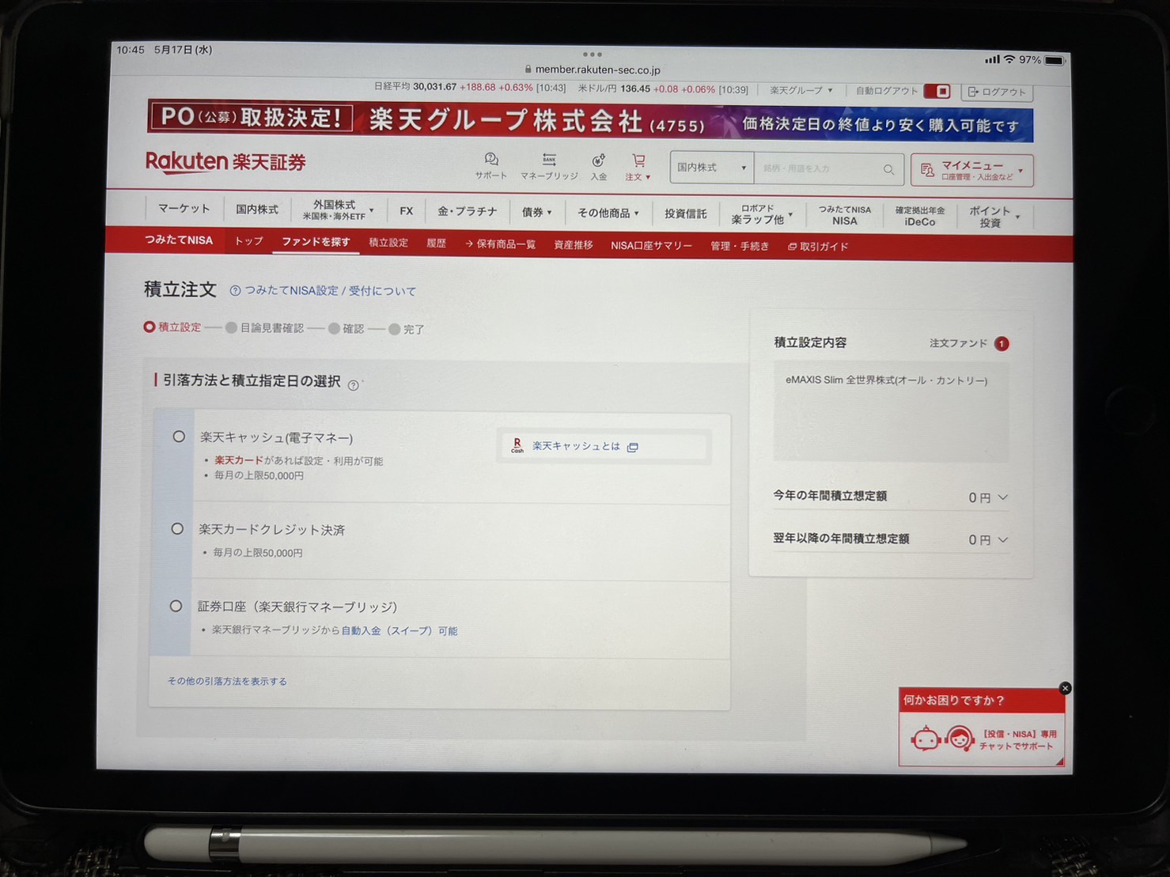Tap the member.rakuten-sec.co.jp address bar
Viewport: 1170px width, 877px height.
coord(592,70)
